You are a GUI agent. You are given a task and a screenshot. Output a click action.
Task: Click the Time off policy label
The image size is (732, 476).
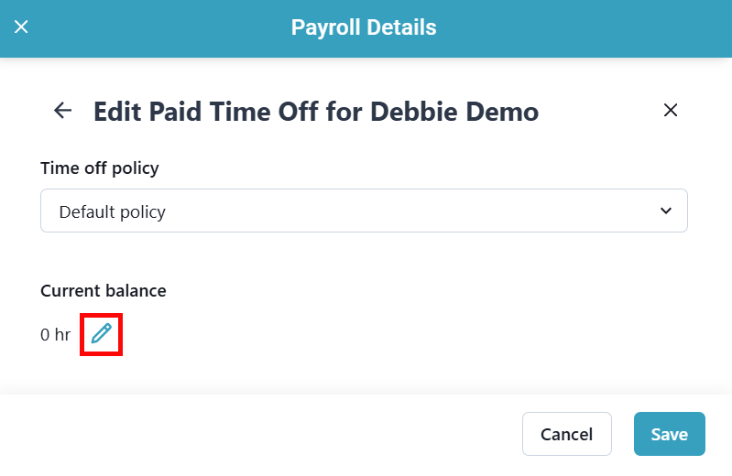point(100,168)
